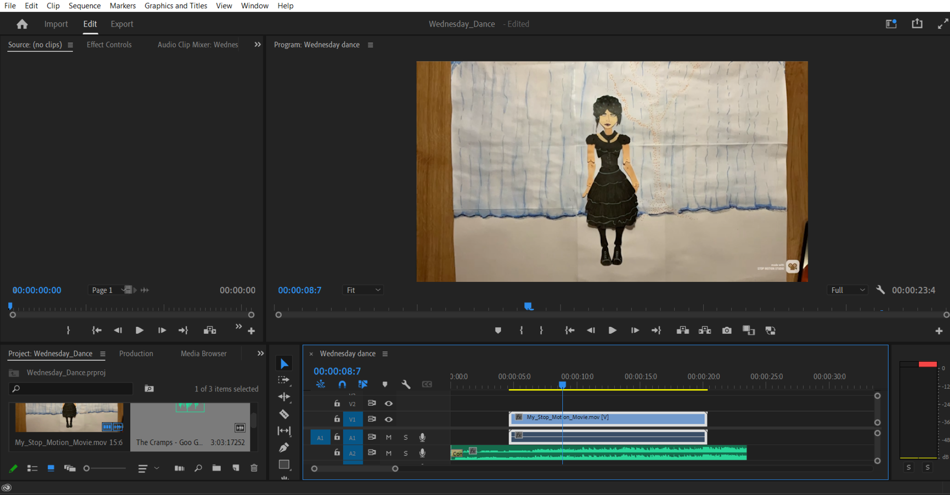Viewport: 950px width, 495px height.
Task: Select the Razor tool in the tools panel
Action: (284, 414)
